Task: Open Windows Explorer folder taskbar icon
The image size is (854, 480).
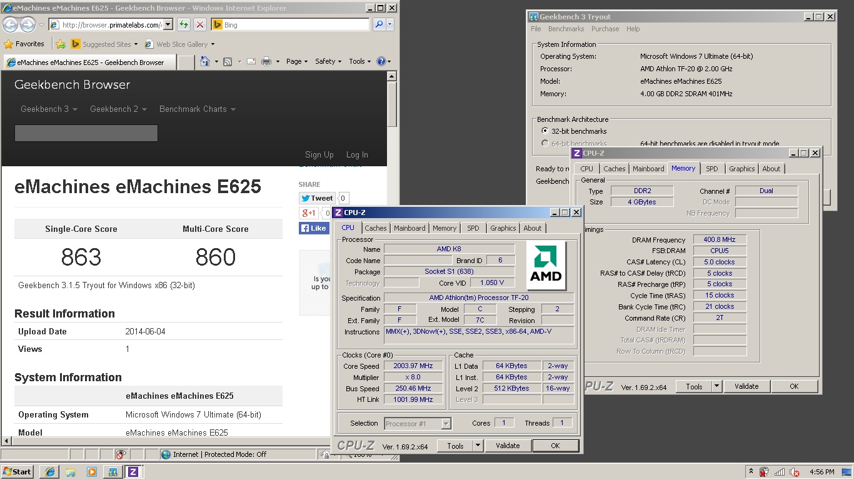Action: [71, 472]
